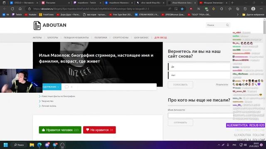Open the 'Певцы и музыканты' category
This screenshot has width=266, height=149.
76,38
